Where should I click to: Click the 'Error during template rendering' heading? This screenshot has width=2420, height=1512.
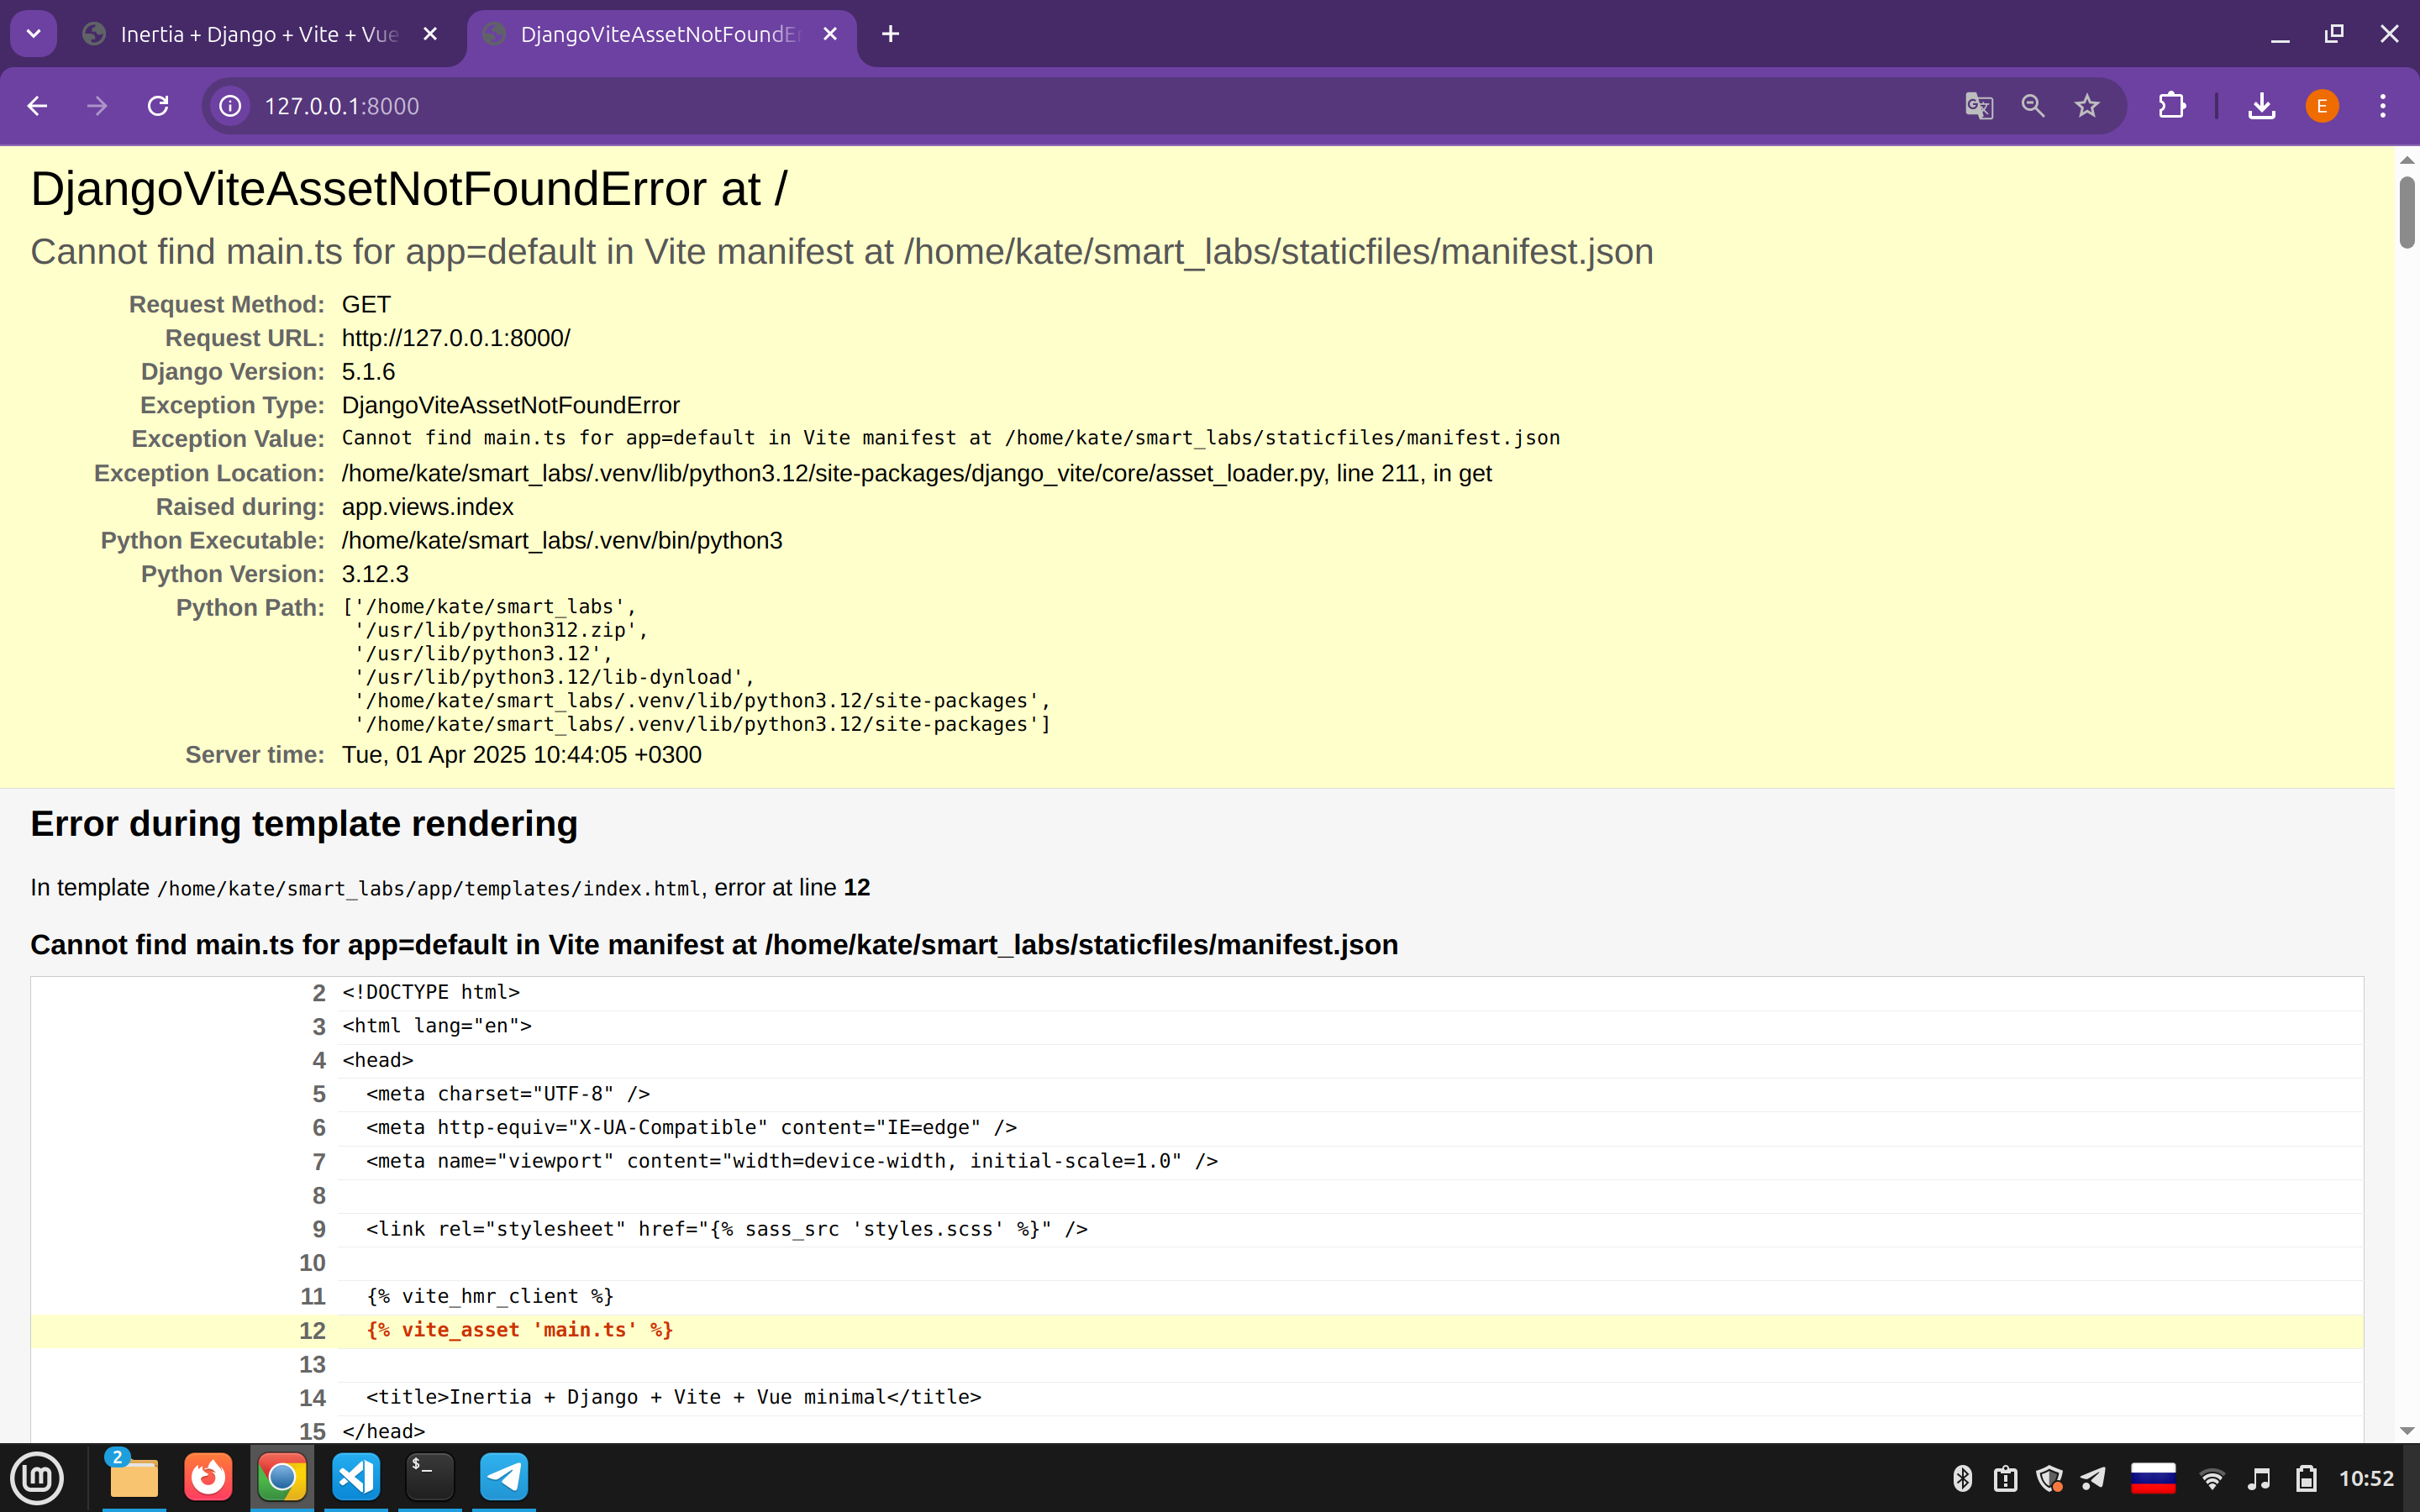click(x=304, y=824)
